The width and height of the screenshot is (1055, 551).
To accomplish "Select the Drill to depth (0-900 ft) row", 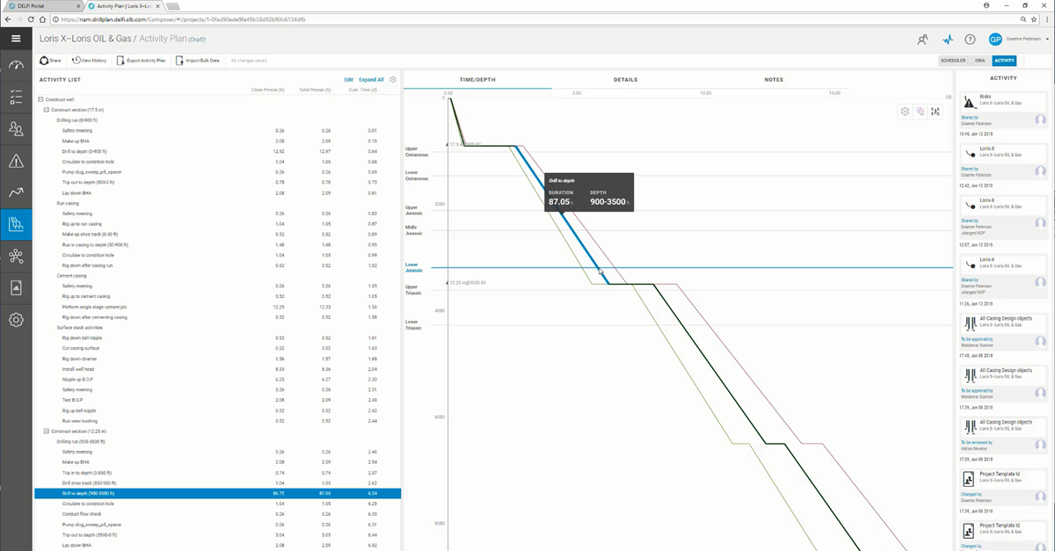I will [x=217, y=151].
